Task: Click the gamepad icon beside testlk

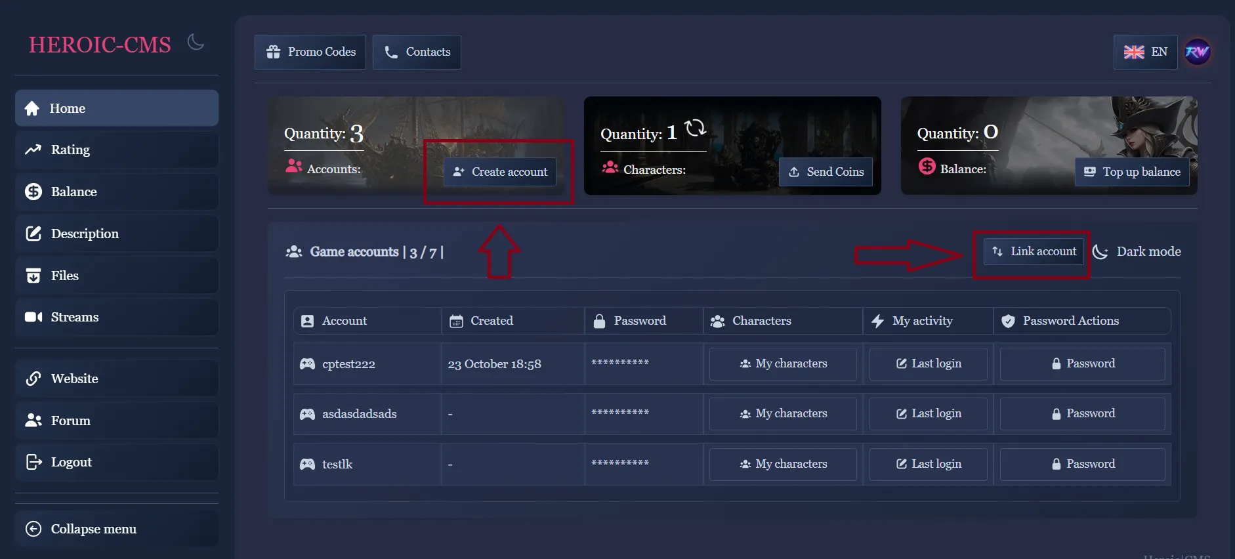Action: [x=307, y=465]
